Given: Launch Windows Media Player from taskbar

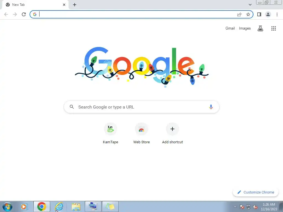Looking at the screenshot, I should (x=24, y=206).
